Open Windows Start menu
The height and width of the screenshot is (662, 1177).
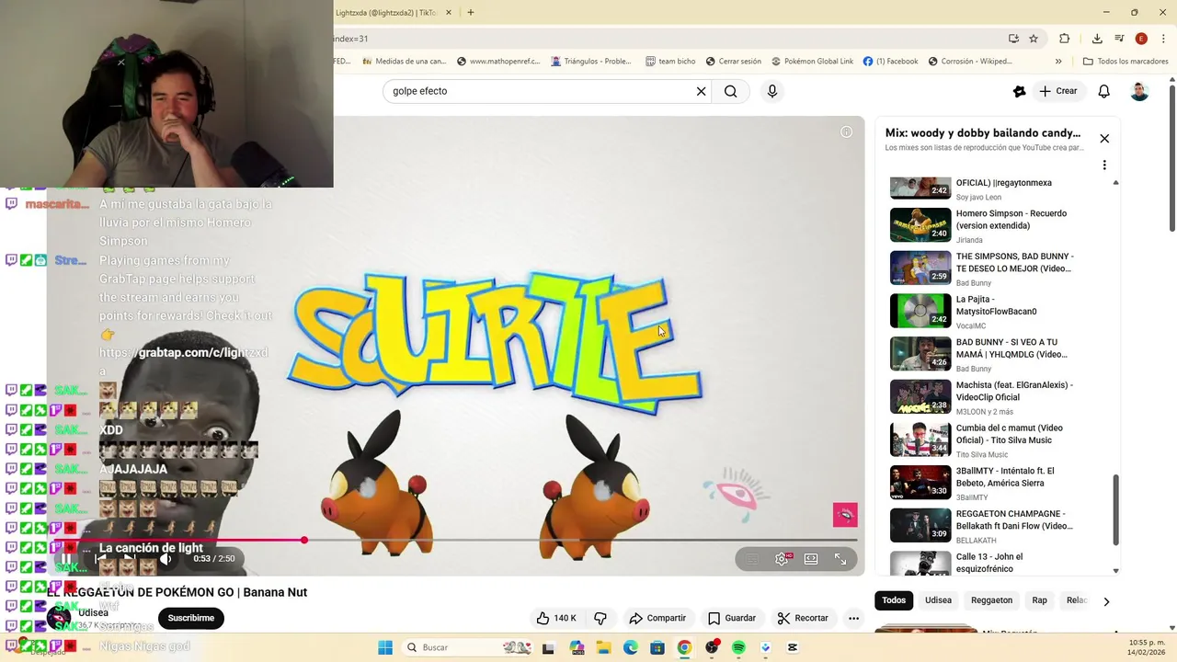(384, 647)
